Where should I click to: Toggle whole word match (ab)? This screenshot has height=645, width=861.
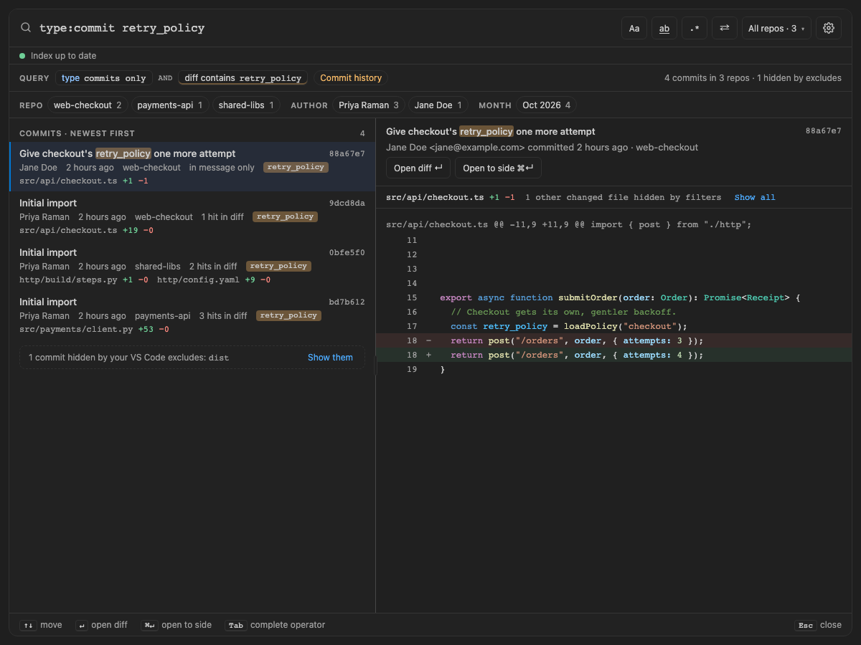pyautogui.click(x=664, y=28)
